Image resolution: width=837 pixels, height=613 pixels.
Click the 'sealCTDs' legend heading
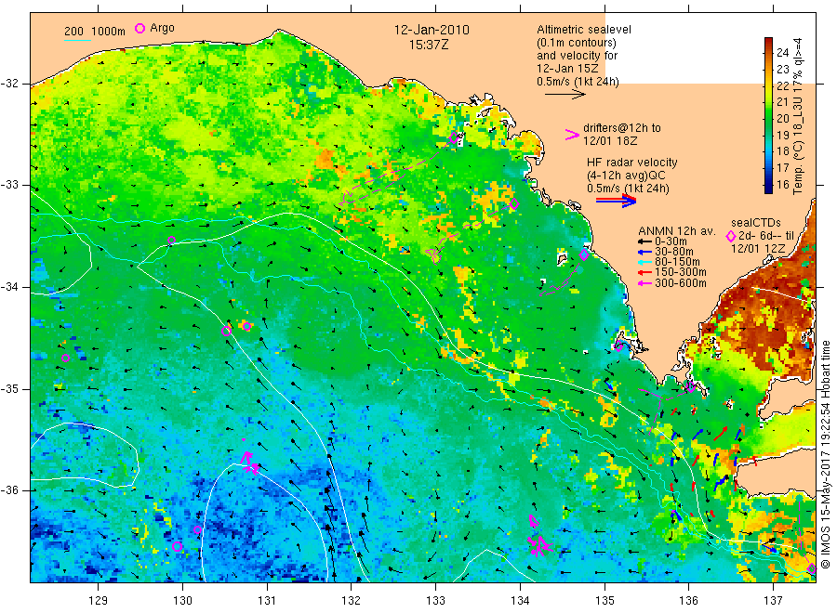click(x=756, y=223)
